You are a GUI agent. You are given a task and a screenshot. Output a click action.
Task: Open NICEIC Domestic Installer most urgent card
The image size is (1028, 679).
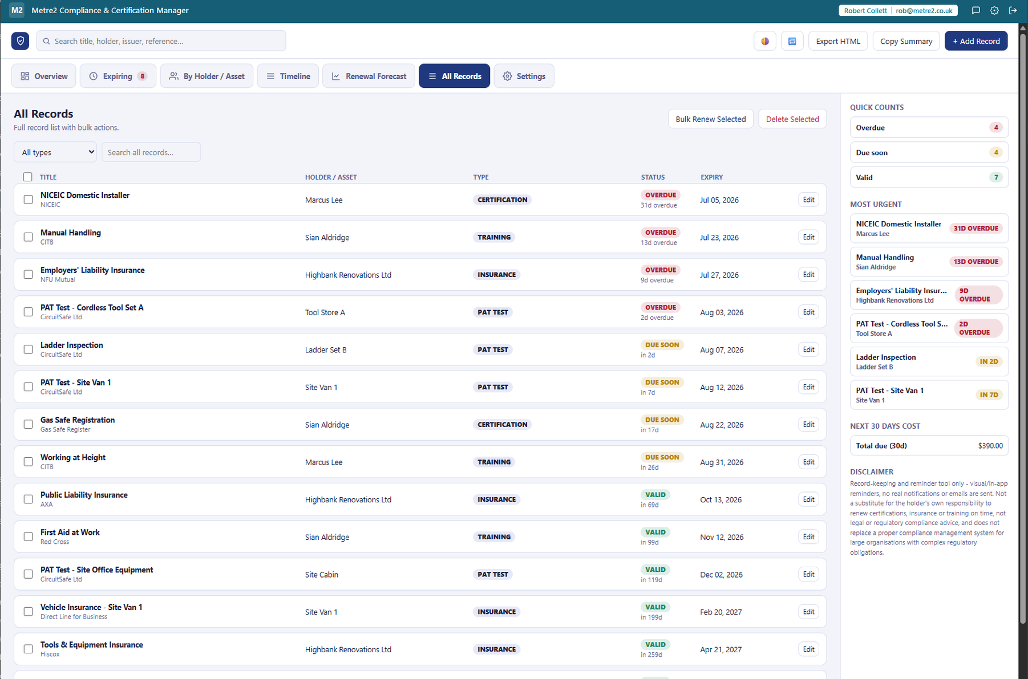pos(929,229)
